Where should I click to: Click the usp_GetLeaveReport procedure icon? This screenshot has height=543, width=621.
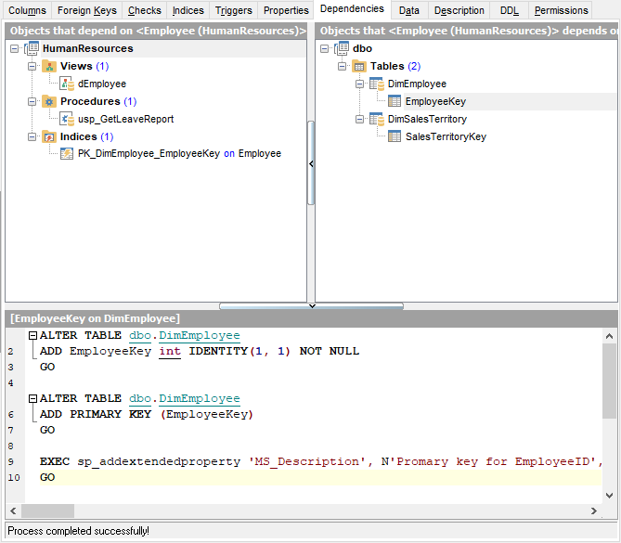coord(67,119)
